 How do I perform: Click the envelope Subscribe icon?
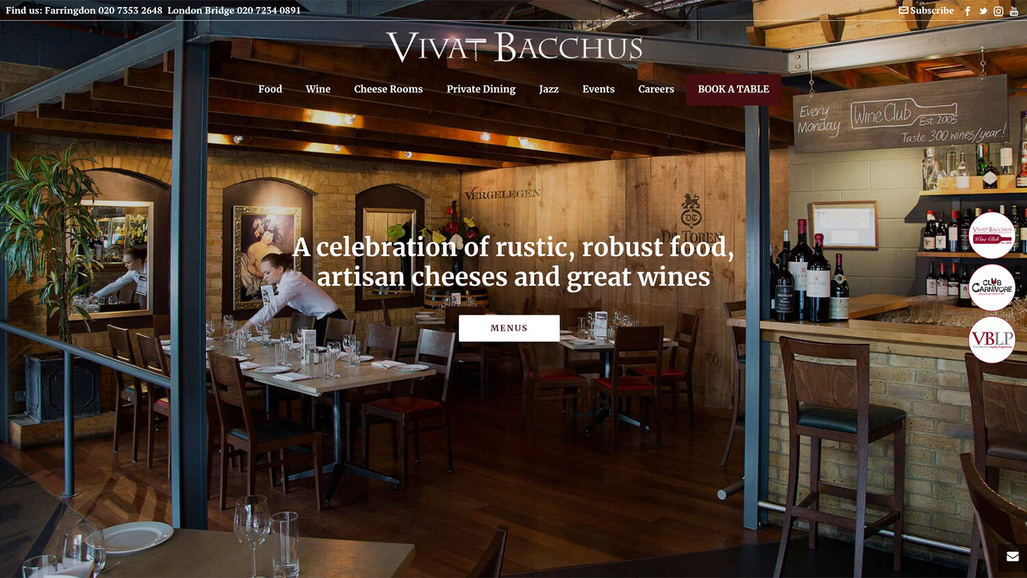pyautogui.click(x=903, y=10)
